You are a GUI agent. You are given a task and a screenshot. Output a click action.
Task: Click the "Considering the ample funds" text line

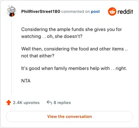pos(72,30)
